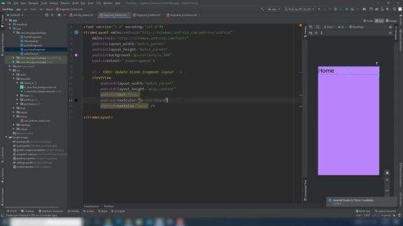Click the SDK Manager icon in top toolbar
403x226 pixels.
coord(388,9)
